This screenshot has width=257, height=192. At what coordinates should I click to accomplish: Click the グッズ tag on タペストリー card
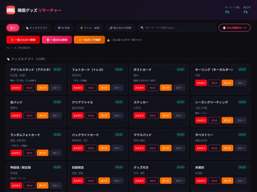tap(242, 135)
